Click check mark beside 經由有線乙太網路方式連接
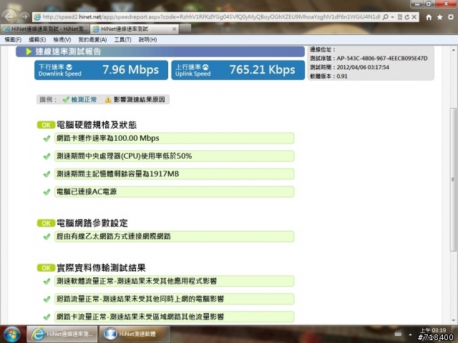 [x=47, y=237]
